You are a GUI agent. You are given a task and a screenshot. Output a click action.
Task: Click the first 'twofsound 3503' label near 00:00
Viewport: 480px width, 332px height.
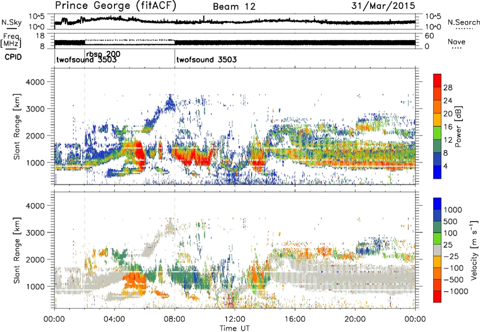tap(86, 59)
